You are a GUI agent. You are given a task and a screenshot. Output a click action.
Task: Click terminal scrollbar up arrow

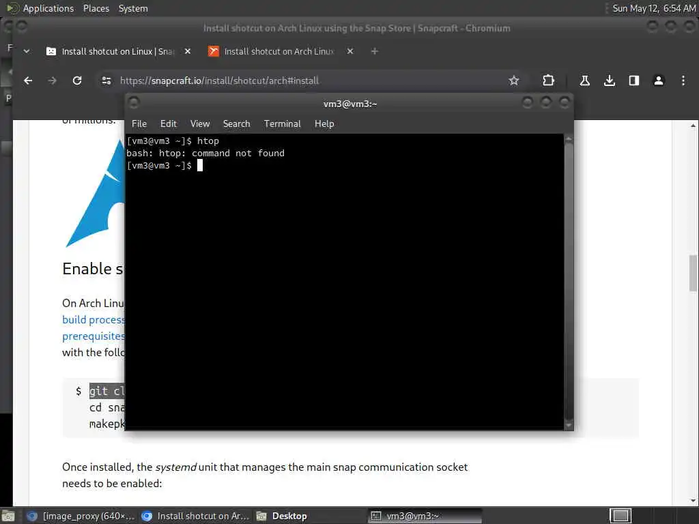click(569, 139)
